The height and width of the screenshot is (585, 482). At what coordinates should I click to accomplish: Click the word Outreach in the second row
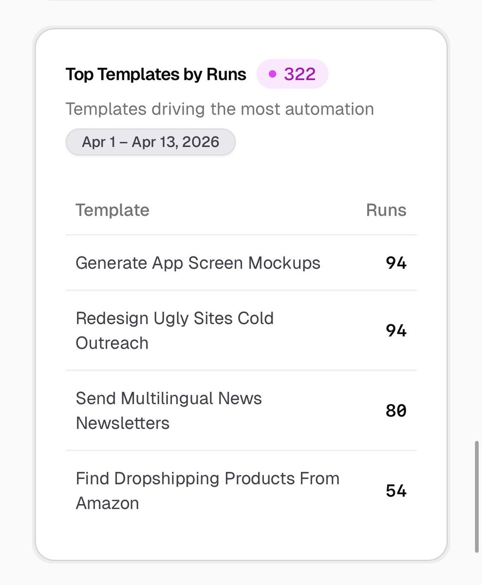[x=112, y=343]
